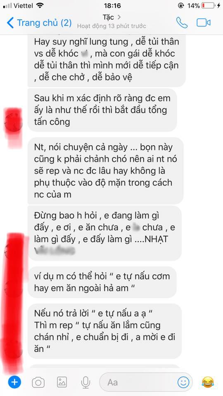The width and height of the screenshot is (223, 396).
Task: Open the photo gallery icon
Action: [62, 382]
